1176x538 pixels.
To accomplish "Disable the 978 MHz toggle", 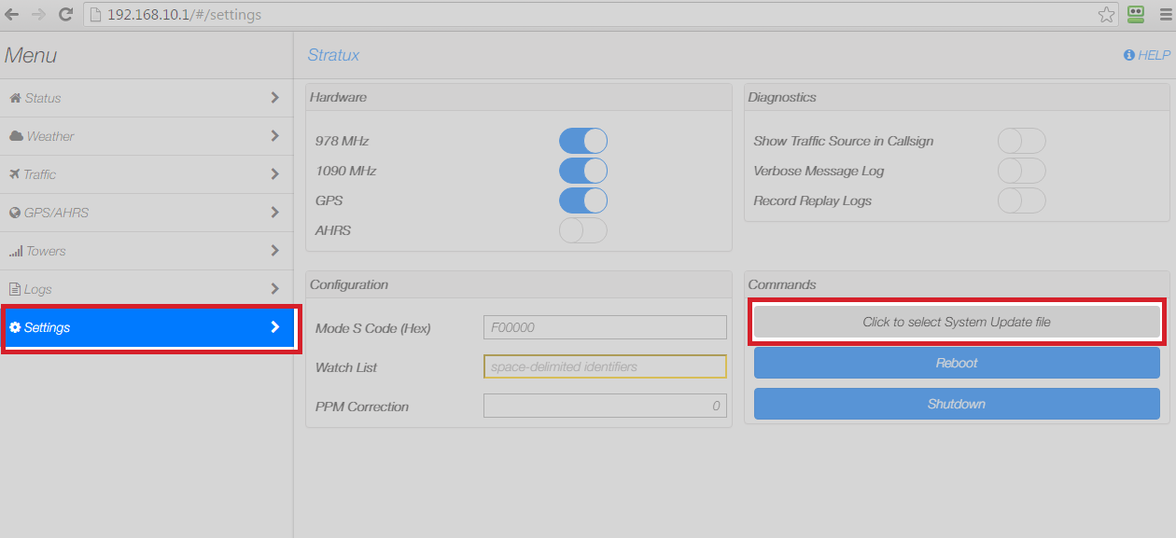I will coord(582,141).
